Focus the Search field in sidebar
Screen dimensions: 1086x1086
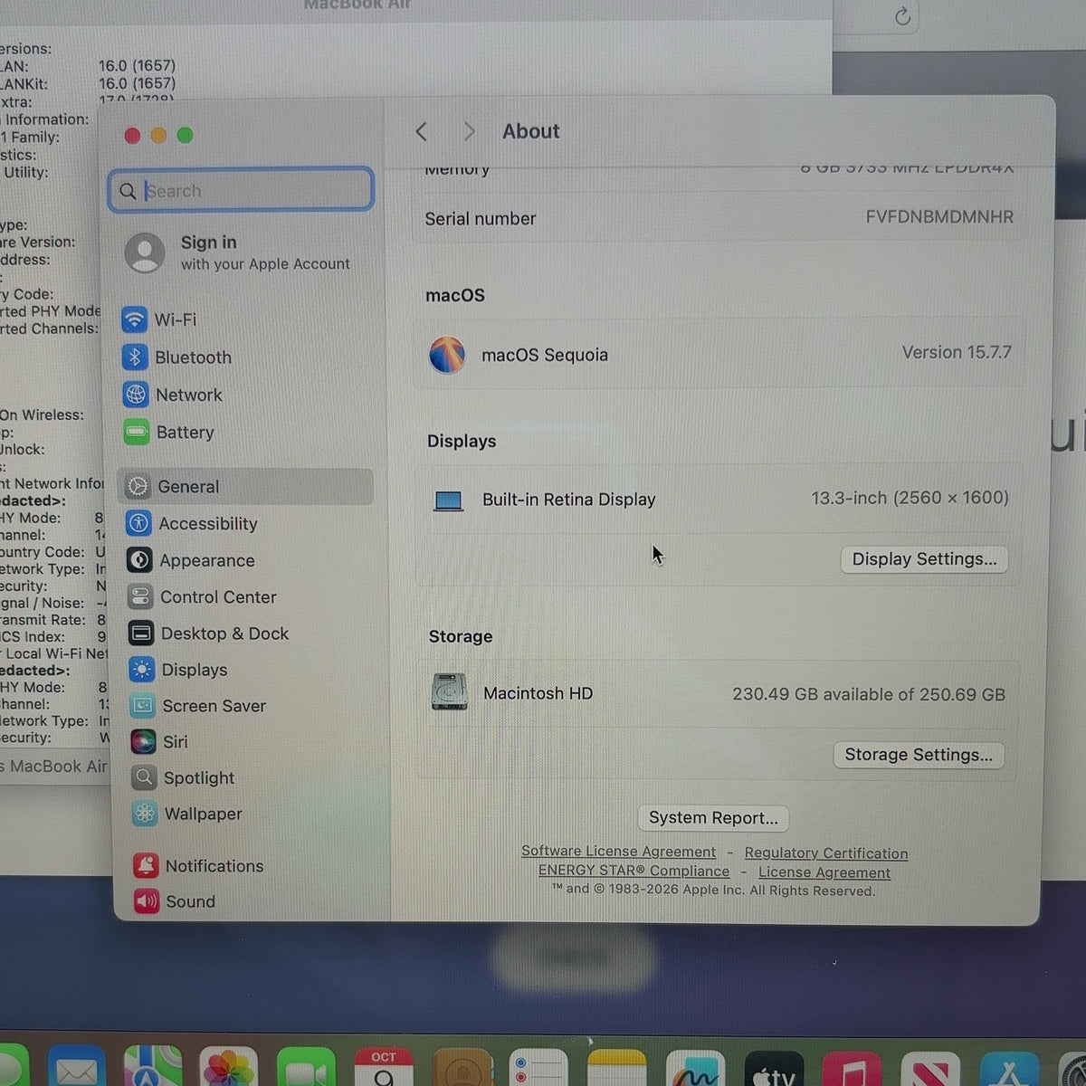click(241, 190)
